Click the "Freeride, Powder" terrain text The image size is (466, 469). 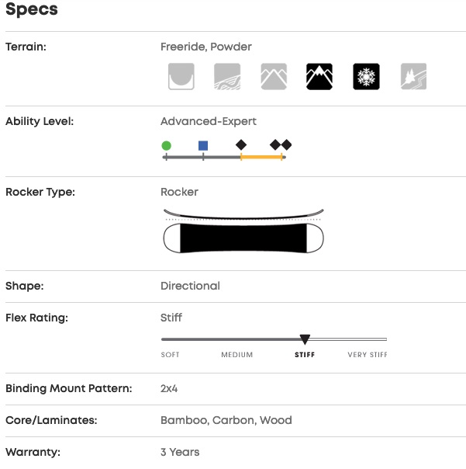click(206, 47)
